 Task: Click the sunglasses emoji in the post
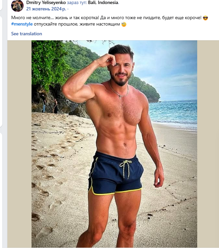pos(206,17)
